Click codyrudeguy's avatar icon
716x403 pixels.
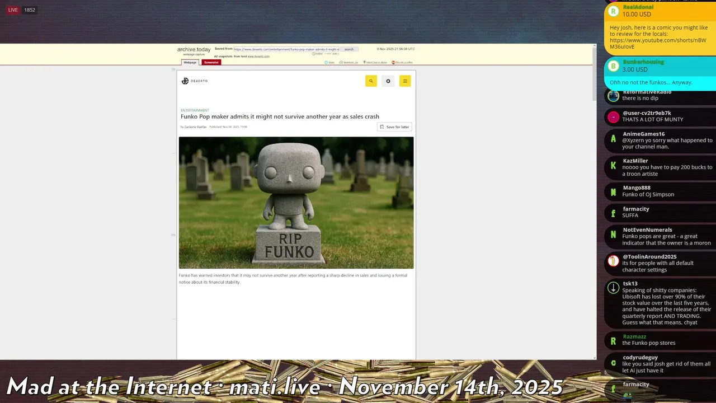tap(614, 362)
